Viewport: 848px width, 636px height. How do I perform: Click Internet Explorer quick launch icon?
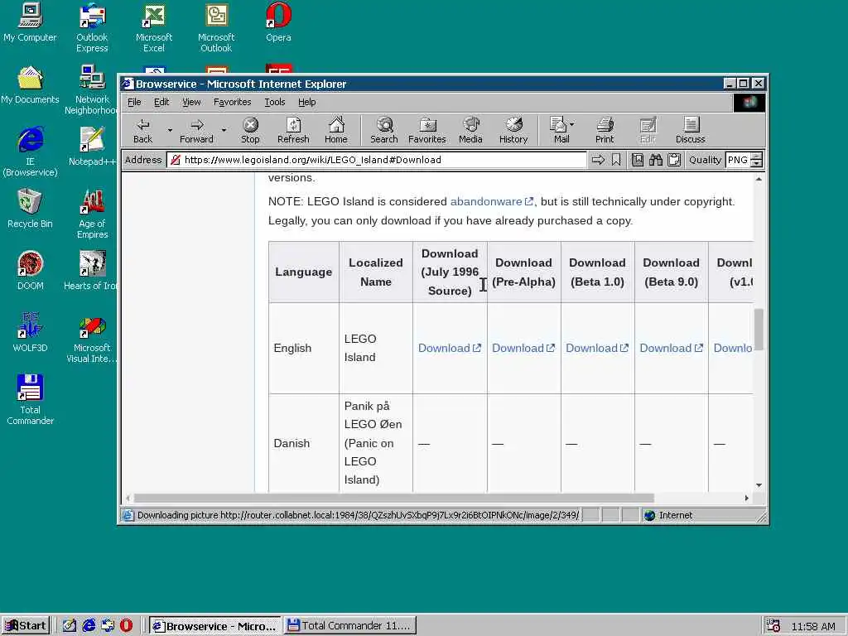coord(89,626)
